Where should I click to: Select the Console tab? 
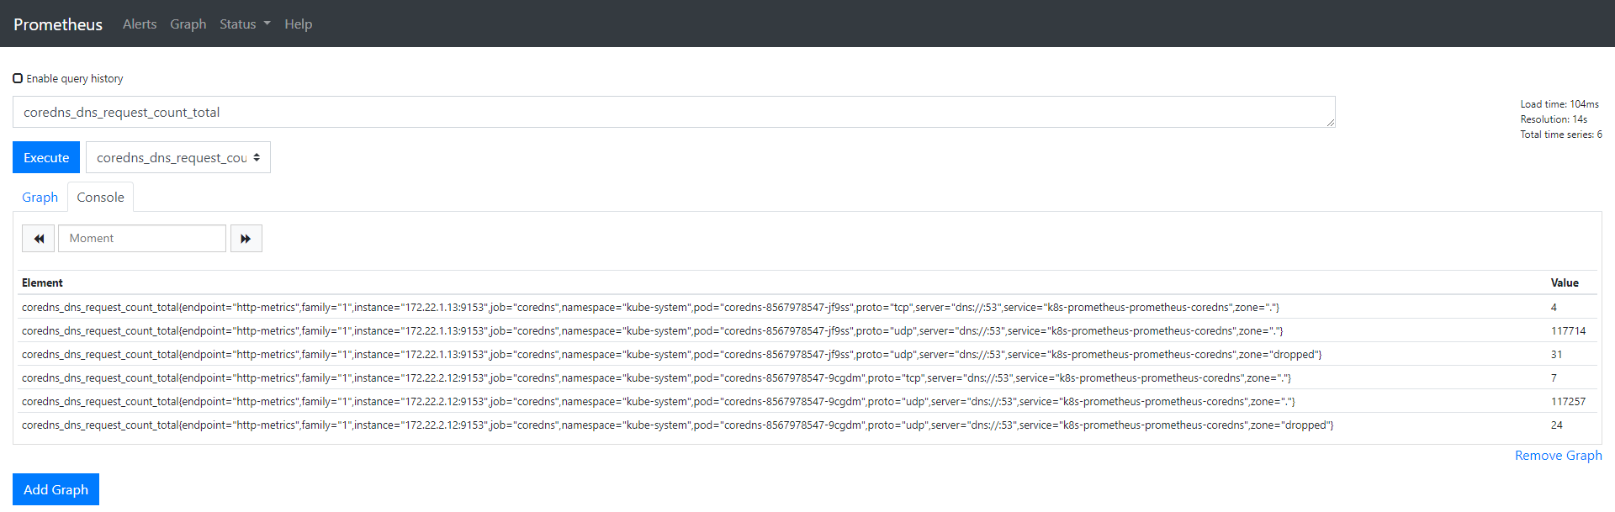[x=100, y=198]
